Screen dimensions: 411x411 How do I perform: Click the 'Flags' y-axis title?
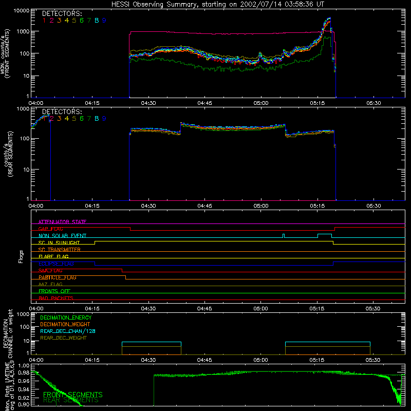(21, 256)
